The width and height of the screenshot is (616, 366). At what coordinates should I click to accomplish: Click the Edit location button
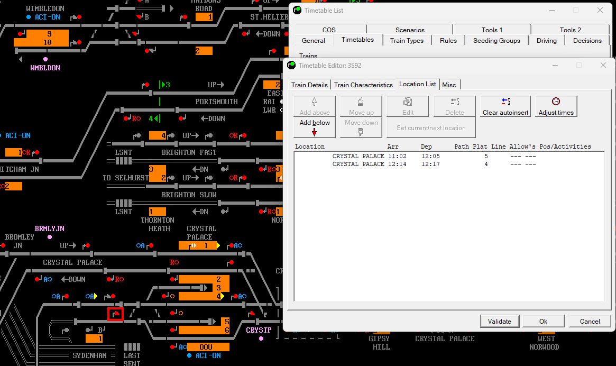408,106
